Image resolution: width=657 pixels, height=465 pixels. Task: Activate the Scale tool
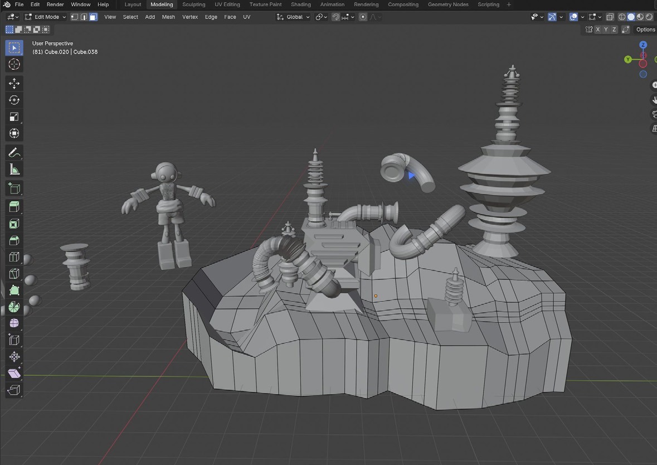[14, 117]
